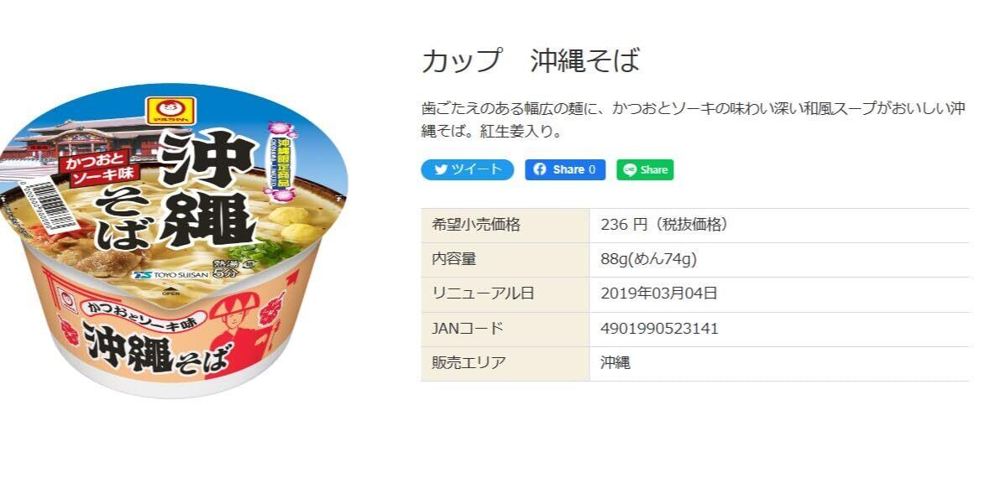Viewport: 995px width, 483px height.
Task: Share the page with the ツイート button
Action: pos(467,169)
